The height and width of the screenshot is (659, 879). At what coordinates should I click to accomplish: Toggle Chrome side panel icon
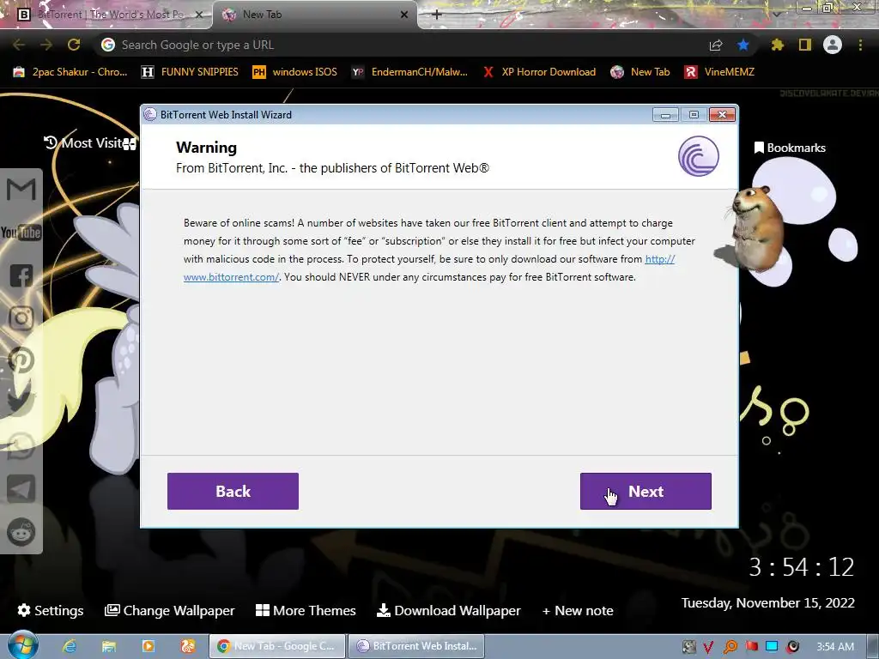pos(804,45)
